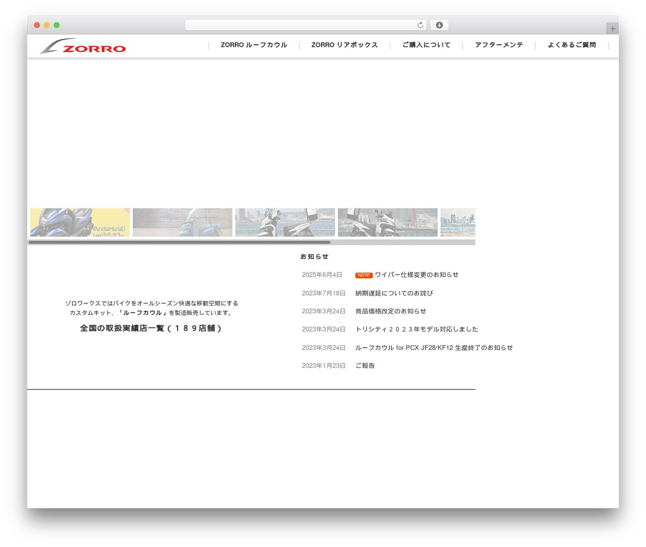646x547 pixels.
Task: Click the NEW! badge on wiper news
Action: coord(364,275)
